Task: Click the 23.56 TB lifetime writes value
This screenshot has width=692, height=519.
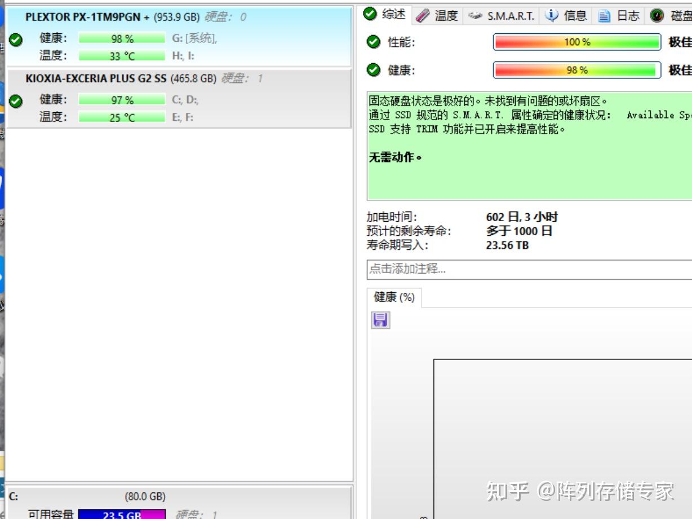Action: point(507,245)
